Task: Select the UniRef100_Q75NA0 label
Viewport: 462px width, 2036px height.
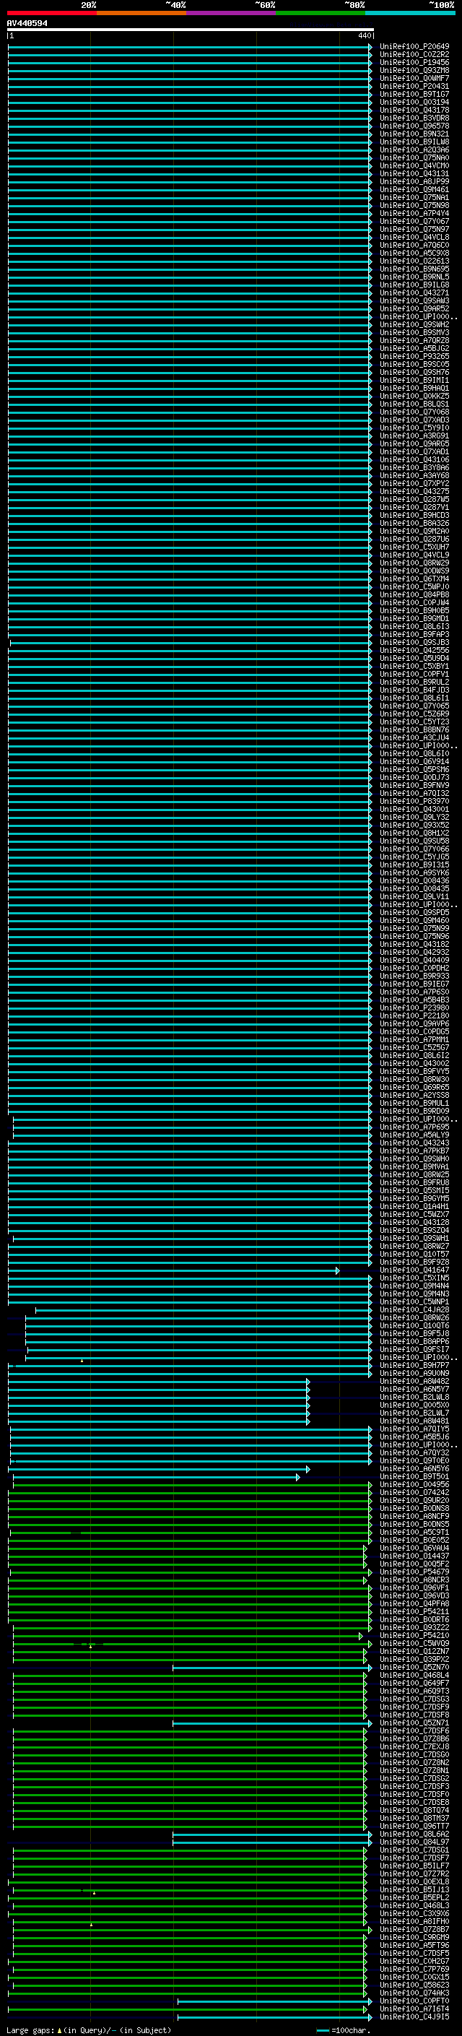Action: click(x=414, y=158)
